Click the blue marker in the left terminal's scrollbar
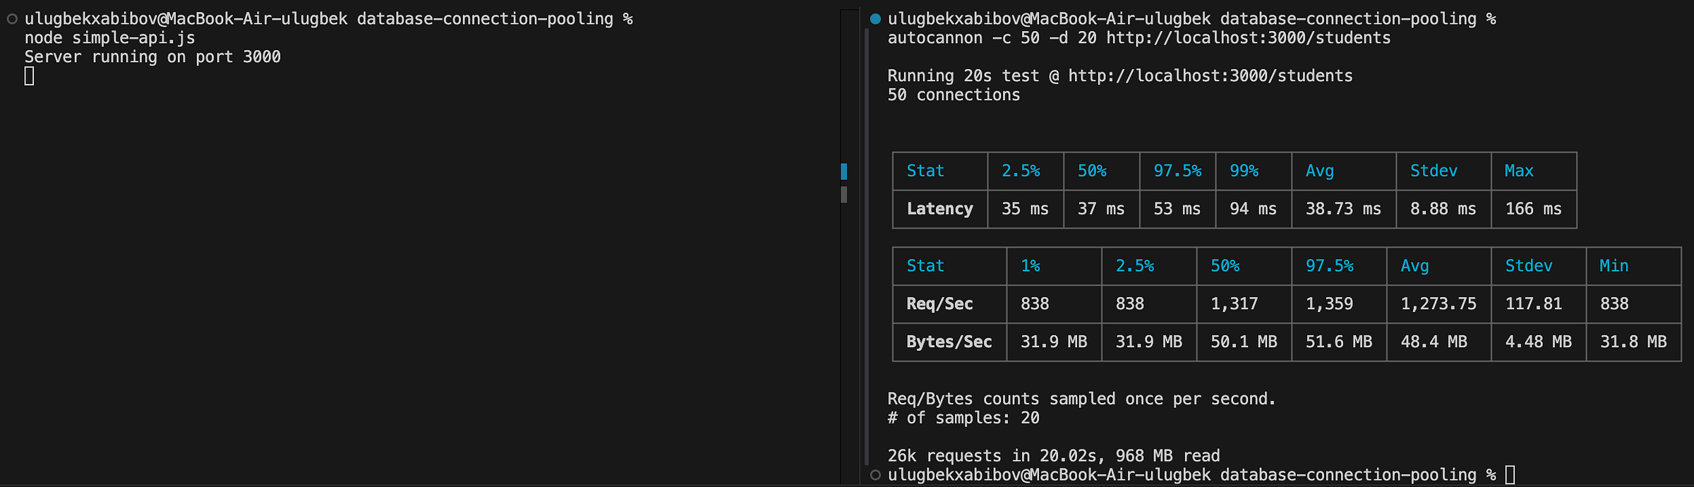 [843, 171]
